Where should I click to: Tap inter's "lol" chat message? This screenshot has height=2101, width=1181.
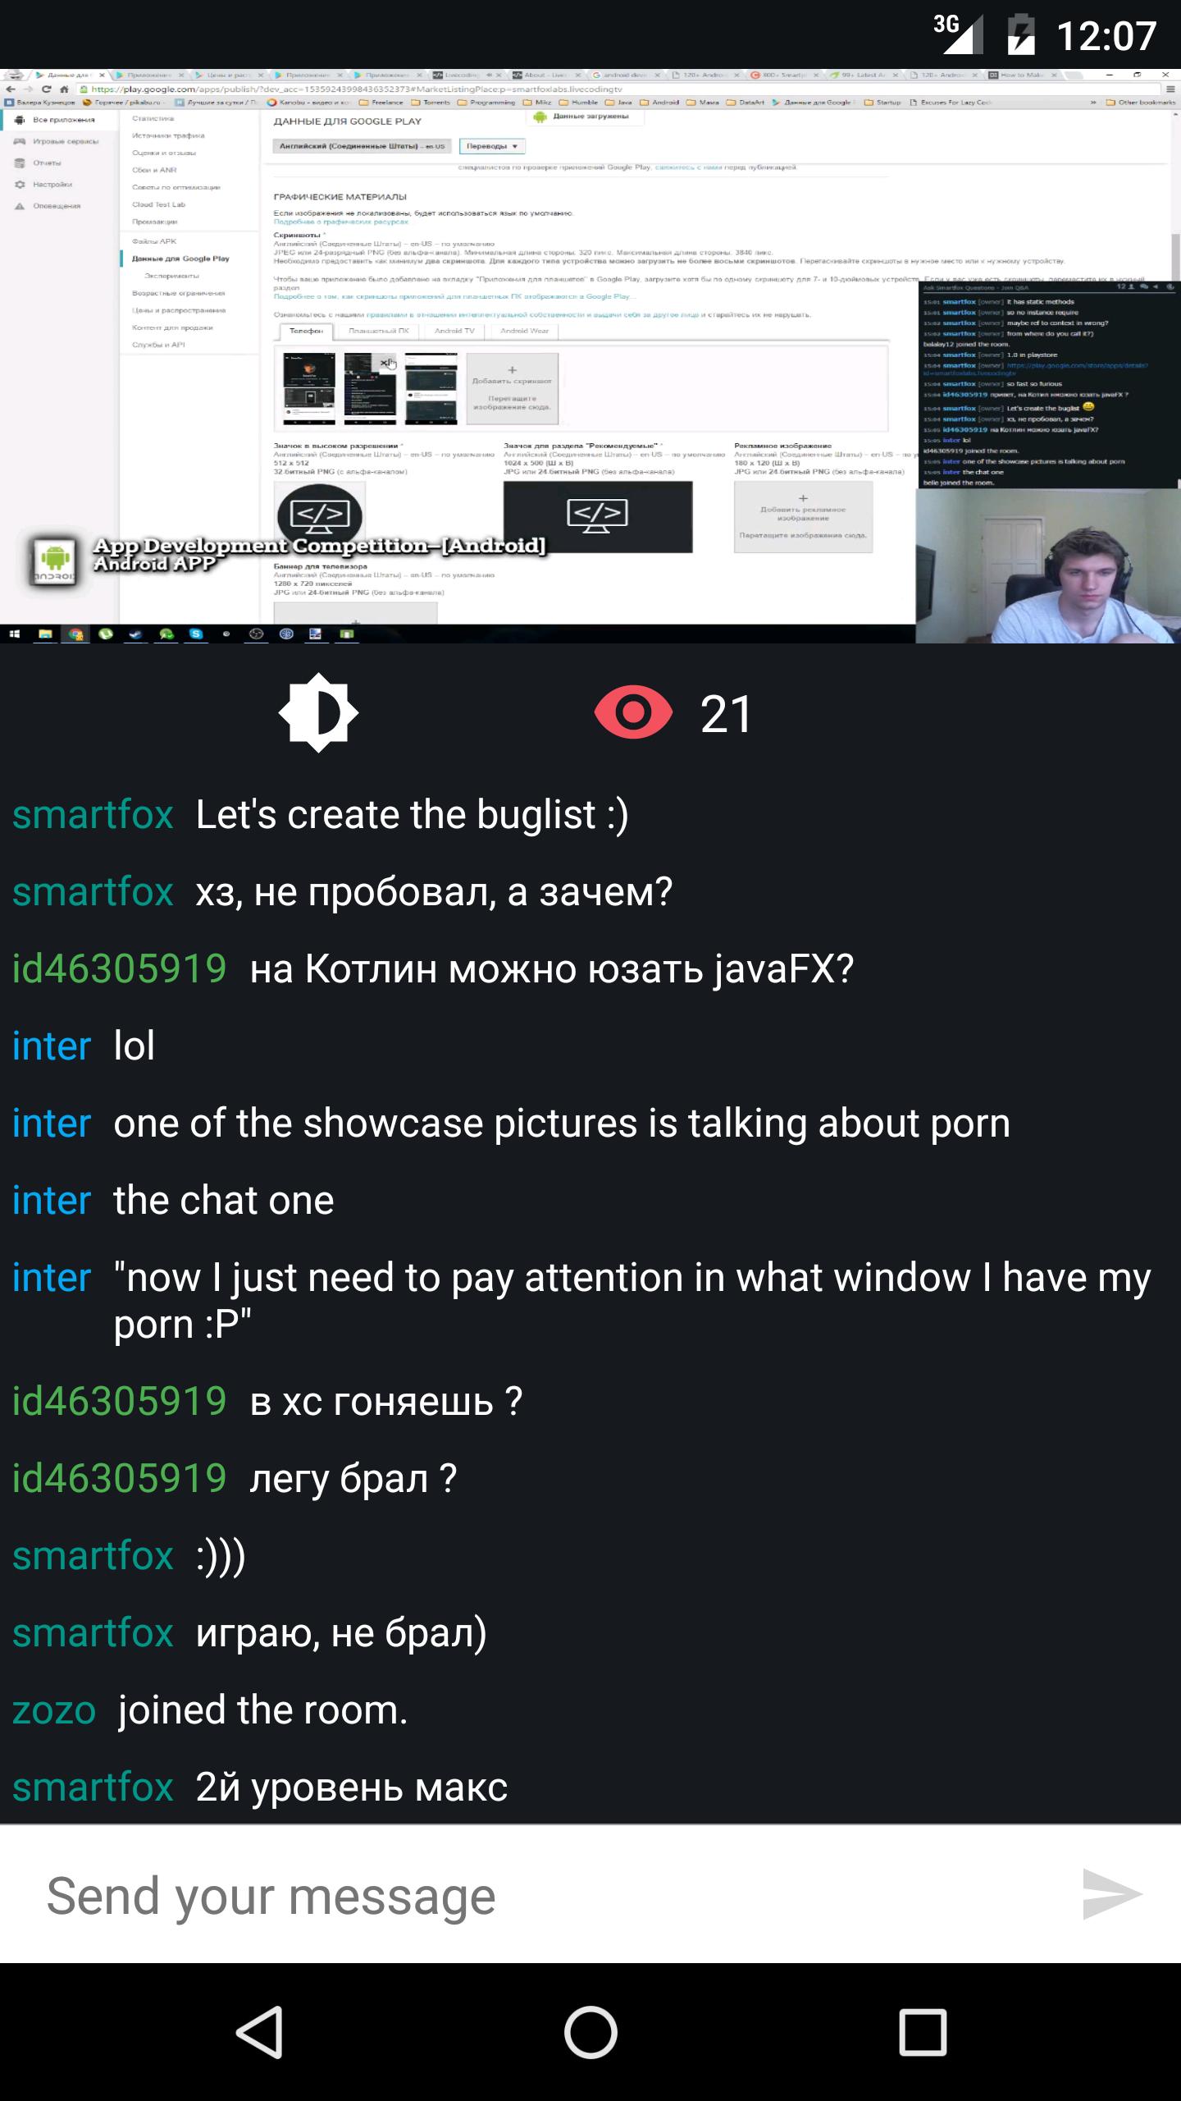coord(134,1046)
